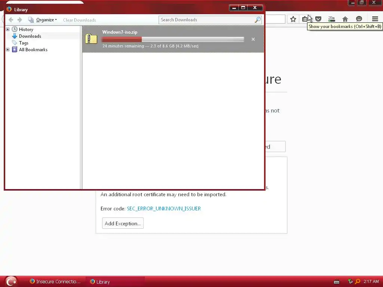
Task: Click the orange magnifier tray icon
Action: coord(358,281)
